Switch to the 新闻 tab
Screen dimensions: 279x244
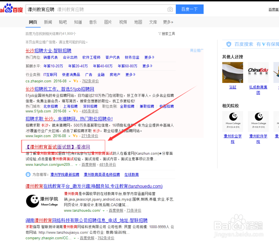pyautogui.click(x=48, y=22)
